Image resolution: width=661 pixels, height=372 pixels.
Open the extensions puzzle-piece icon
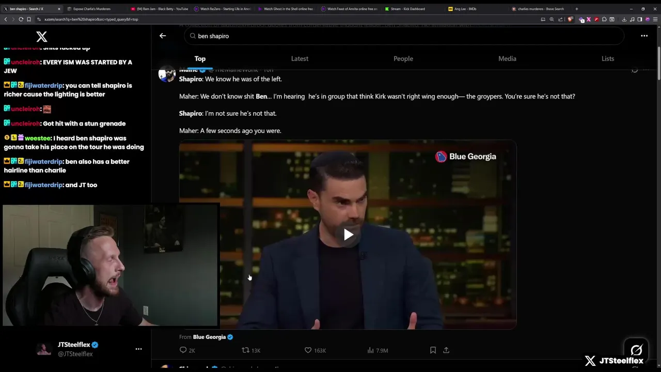(604, 19)
